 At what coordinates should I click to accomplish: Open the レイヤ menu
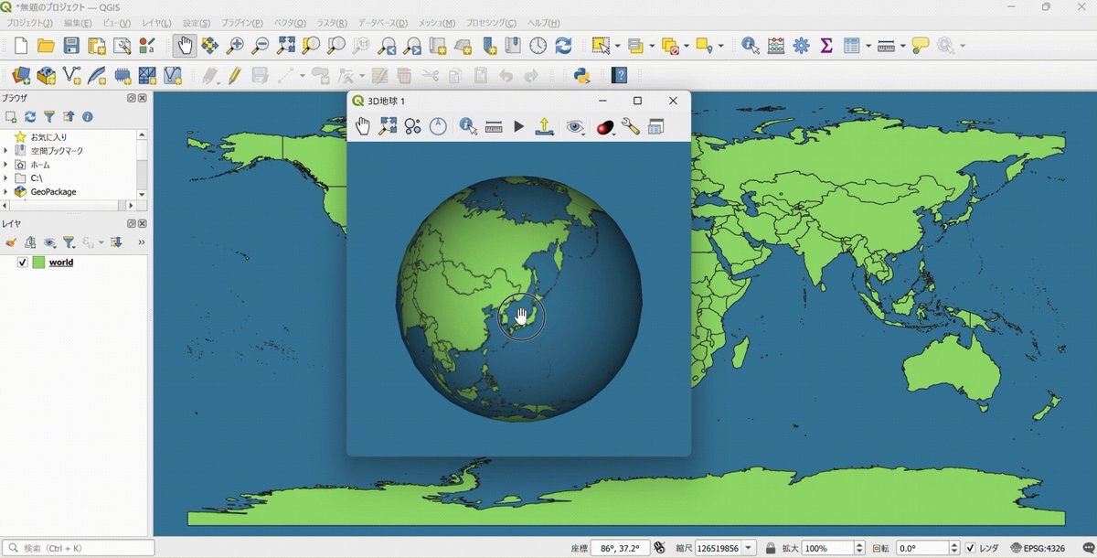pos(155,23)
